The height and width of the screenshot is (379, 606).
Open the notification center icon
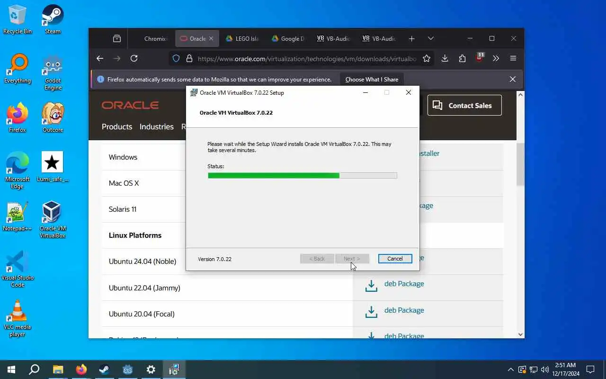click(x=590, y=370)
